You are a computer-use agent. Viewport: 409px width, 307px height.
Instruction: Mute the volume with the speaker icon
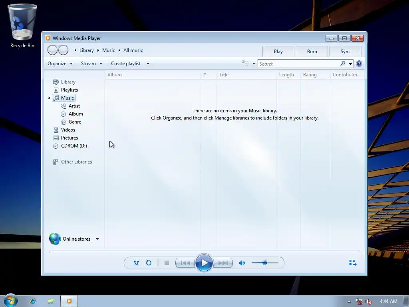(242, 263)
